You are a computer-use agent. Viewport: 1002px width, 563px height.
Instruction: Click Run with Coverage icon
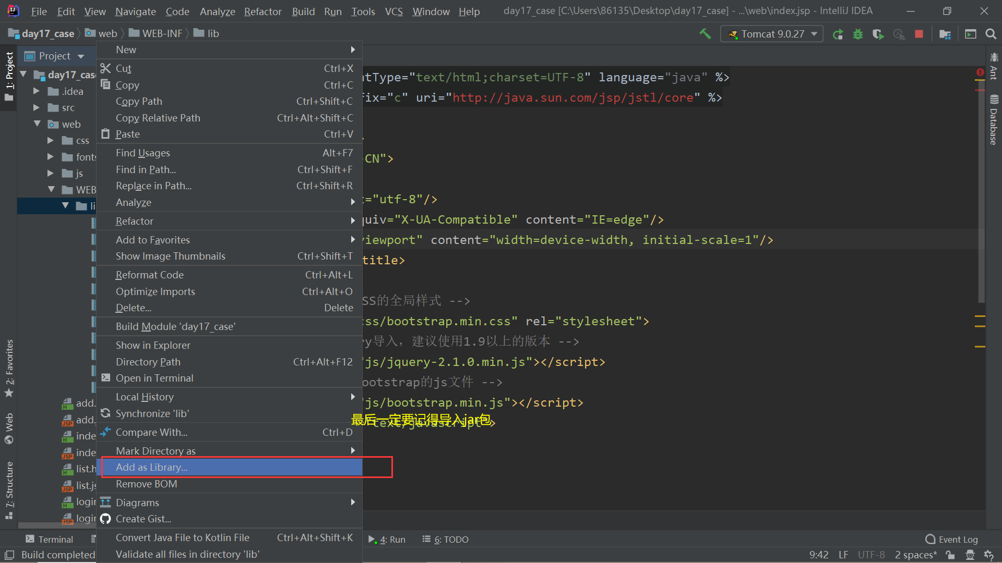pos(878,34)
